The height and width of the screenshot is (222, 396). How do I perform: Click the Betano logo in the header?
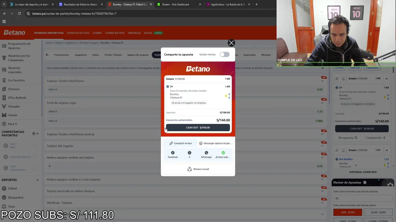tap(14, 33)
